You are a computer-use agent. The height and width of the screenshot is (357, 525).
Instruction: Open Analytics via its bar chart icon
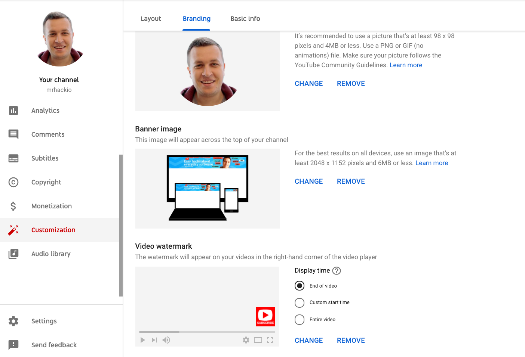pyautogui.click(x=13, y=111)
